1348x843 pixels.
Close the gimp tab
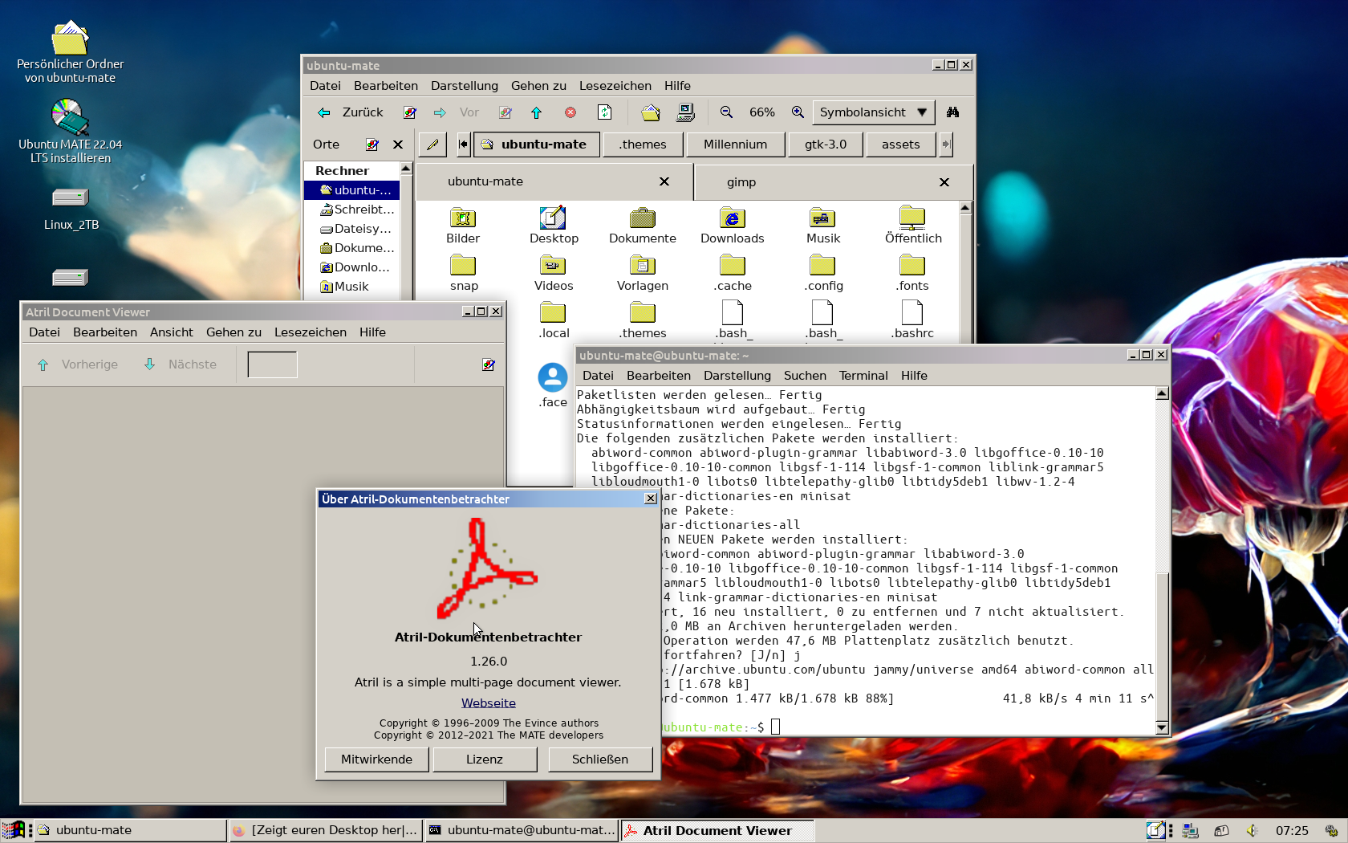click(944, 182)
